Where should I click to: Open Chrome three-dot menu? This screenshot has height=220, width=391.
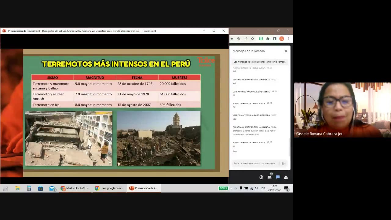point(288,39)
